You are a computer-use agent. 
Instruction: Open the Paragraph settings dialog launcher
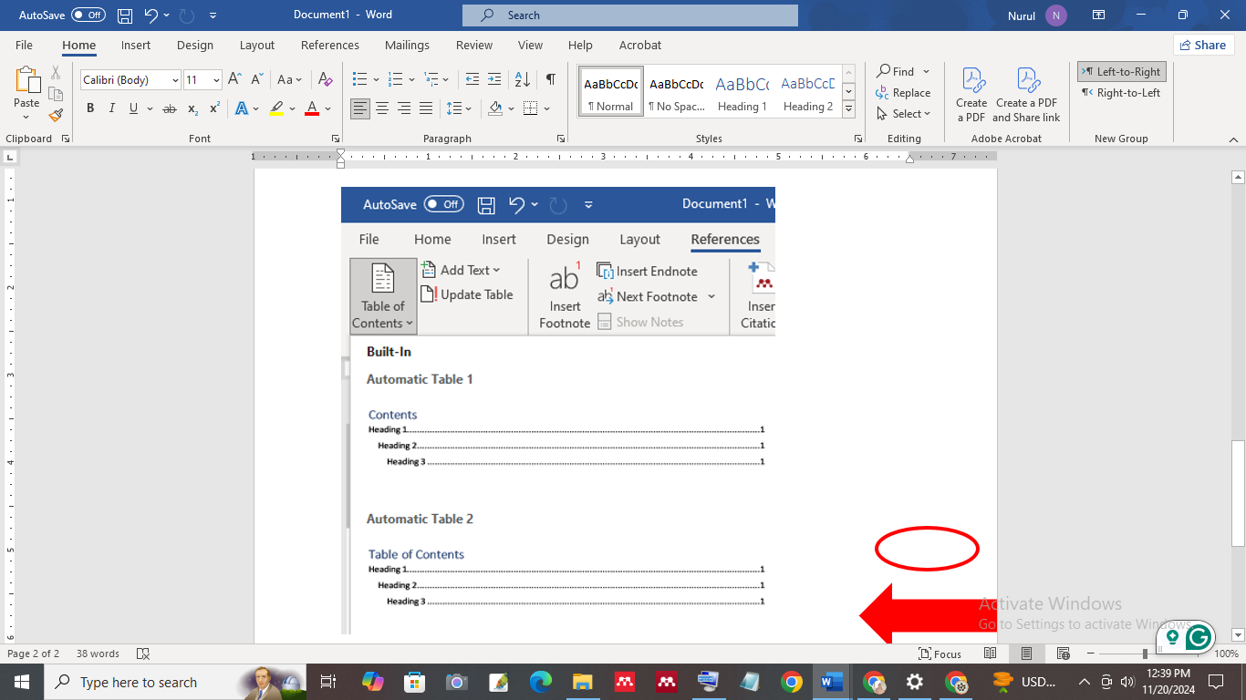(x=563, y=139)
